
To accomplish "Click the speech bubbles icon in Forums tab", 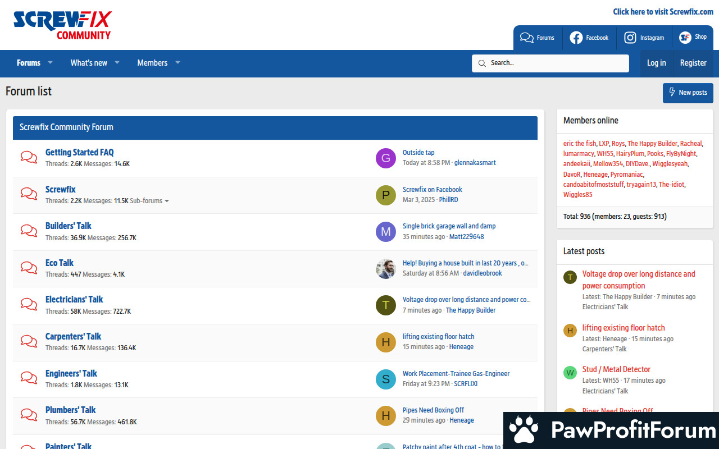I will pos(527,38).
